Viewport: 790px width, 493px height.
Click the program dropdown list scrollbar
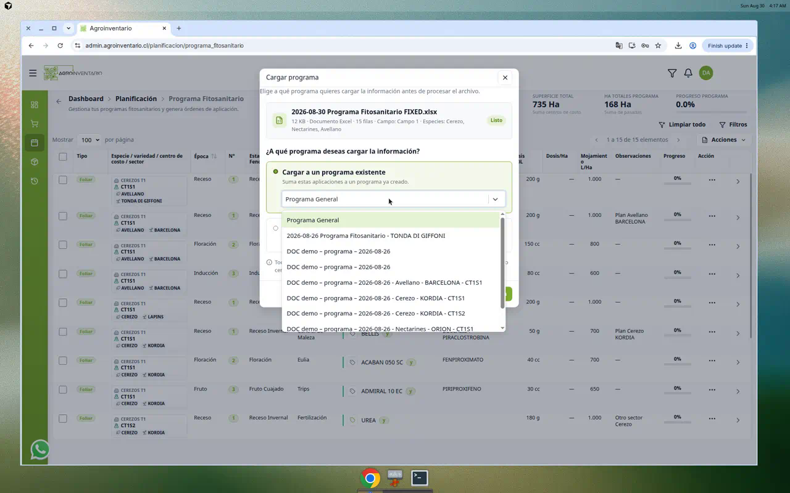click(x=502, y=262)
